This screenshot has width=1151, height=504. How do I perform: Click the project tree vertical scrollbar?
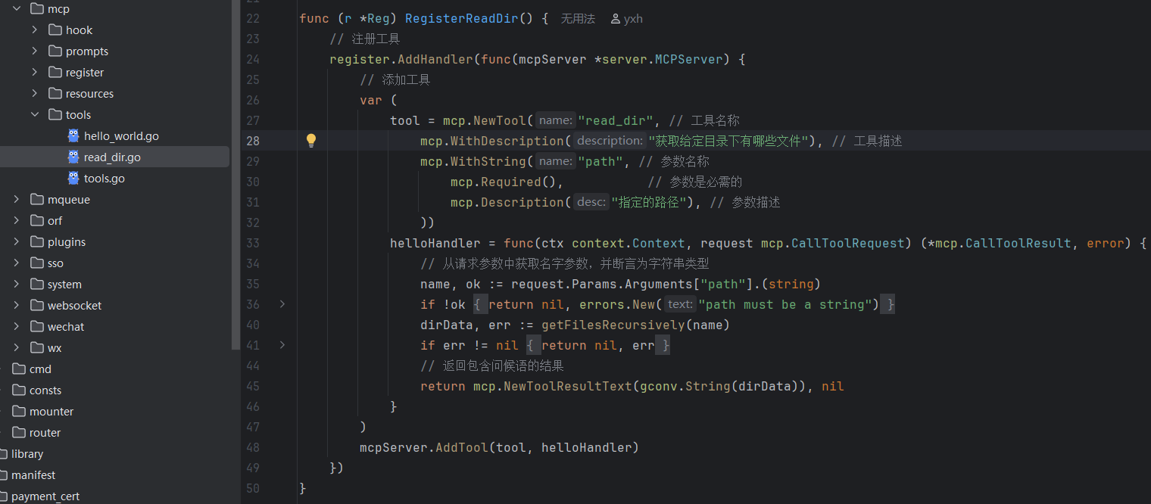236,174
